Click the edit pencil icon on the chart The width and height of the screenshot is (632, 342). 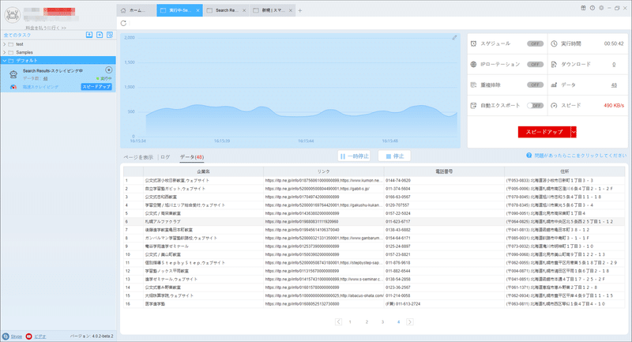point(454,37)
